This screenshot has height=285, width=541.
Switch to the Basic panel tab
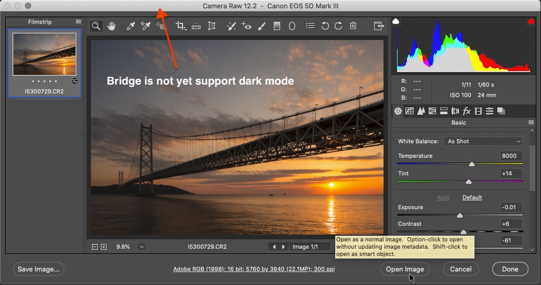coord(398,111)
